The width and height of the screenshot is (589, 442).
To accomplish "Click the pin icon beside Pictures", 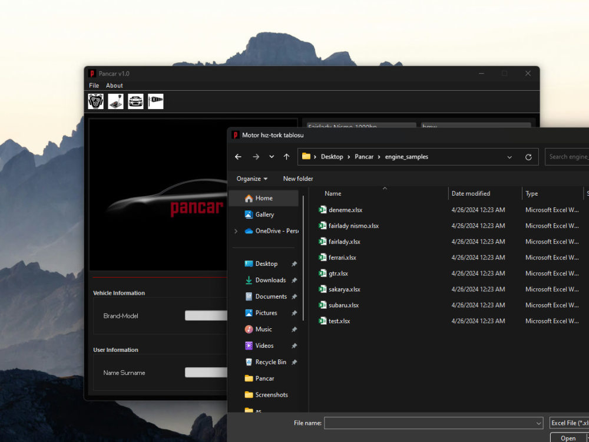I will click(294, 313).
